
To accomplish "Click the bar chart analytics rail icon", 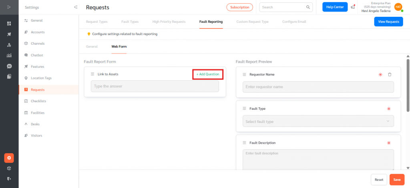I will 9,55.
